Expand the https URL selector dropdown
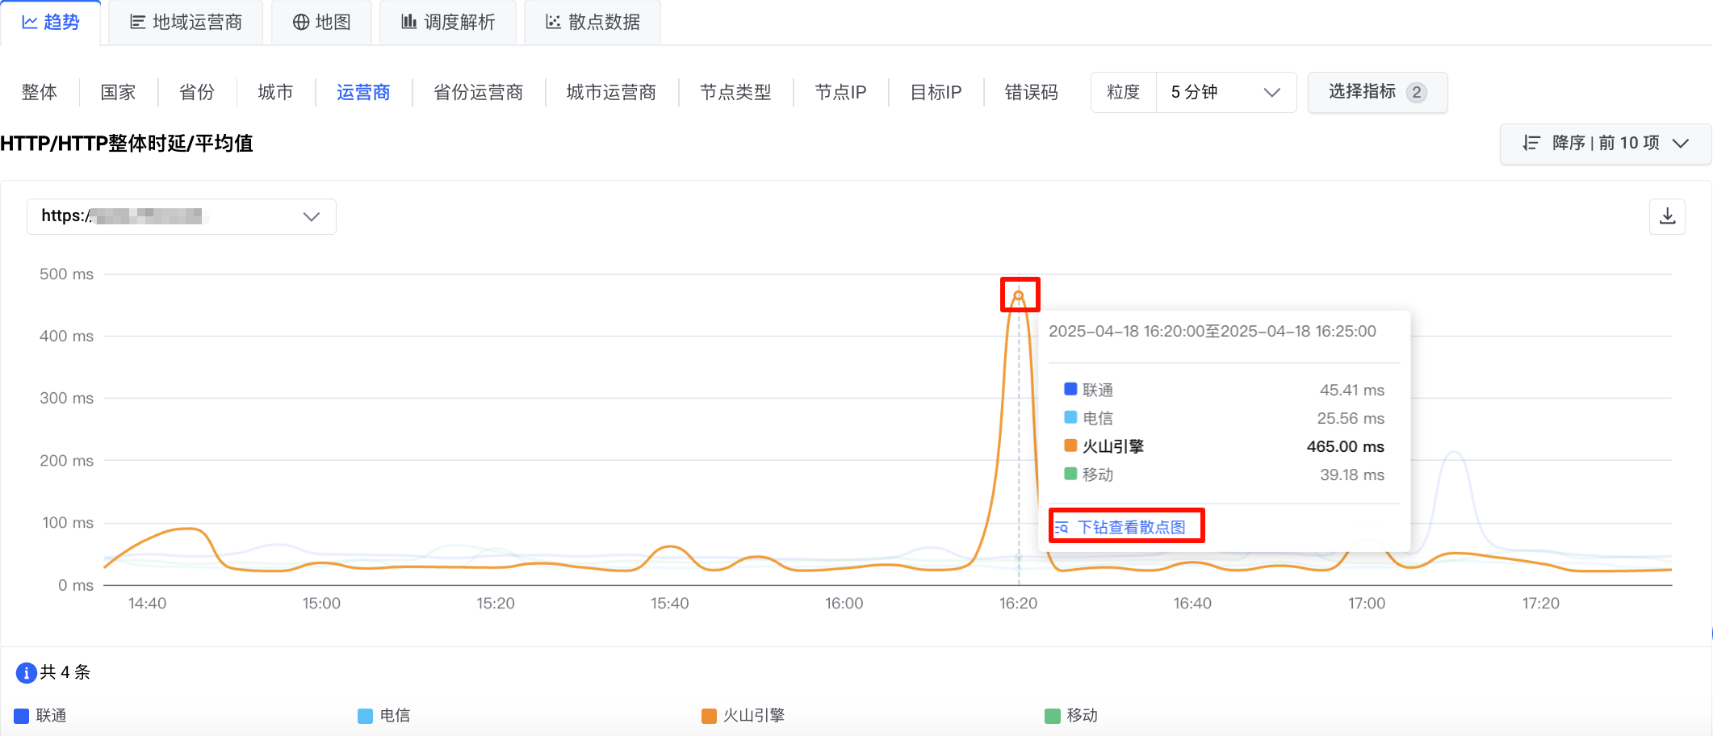 tap(182, 216)
